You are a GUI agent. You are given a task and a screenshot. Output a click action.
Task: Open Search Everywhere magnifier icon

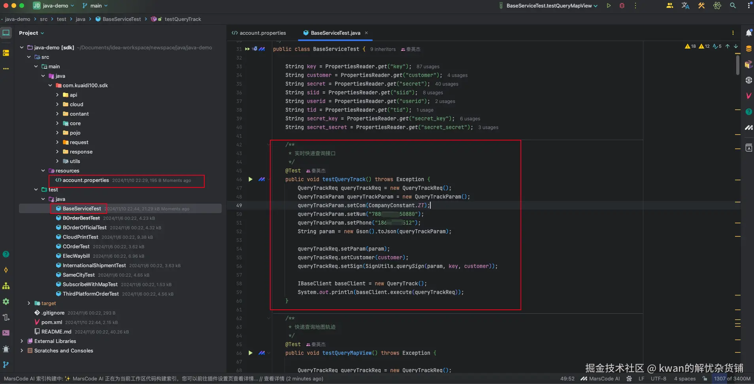[733, 6]
